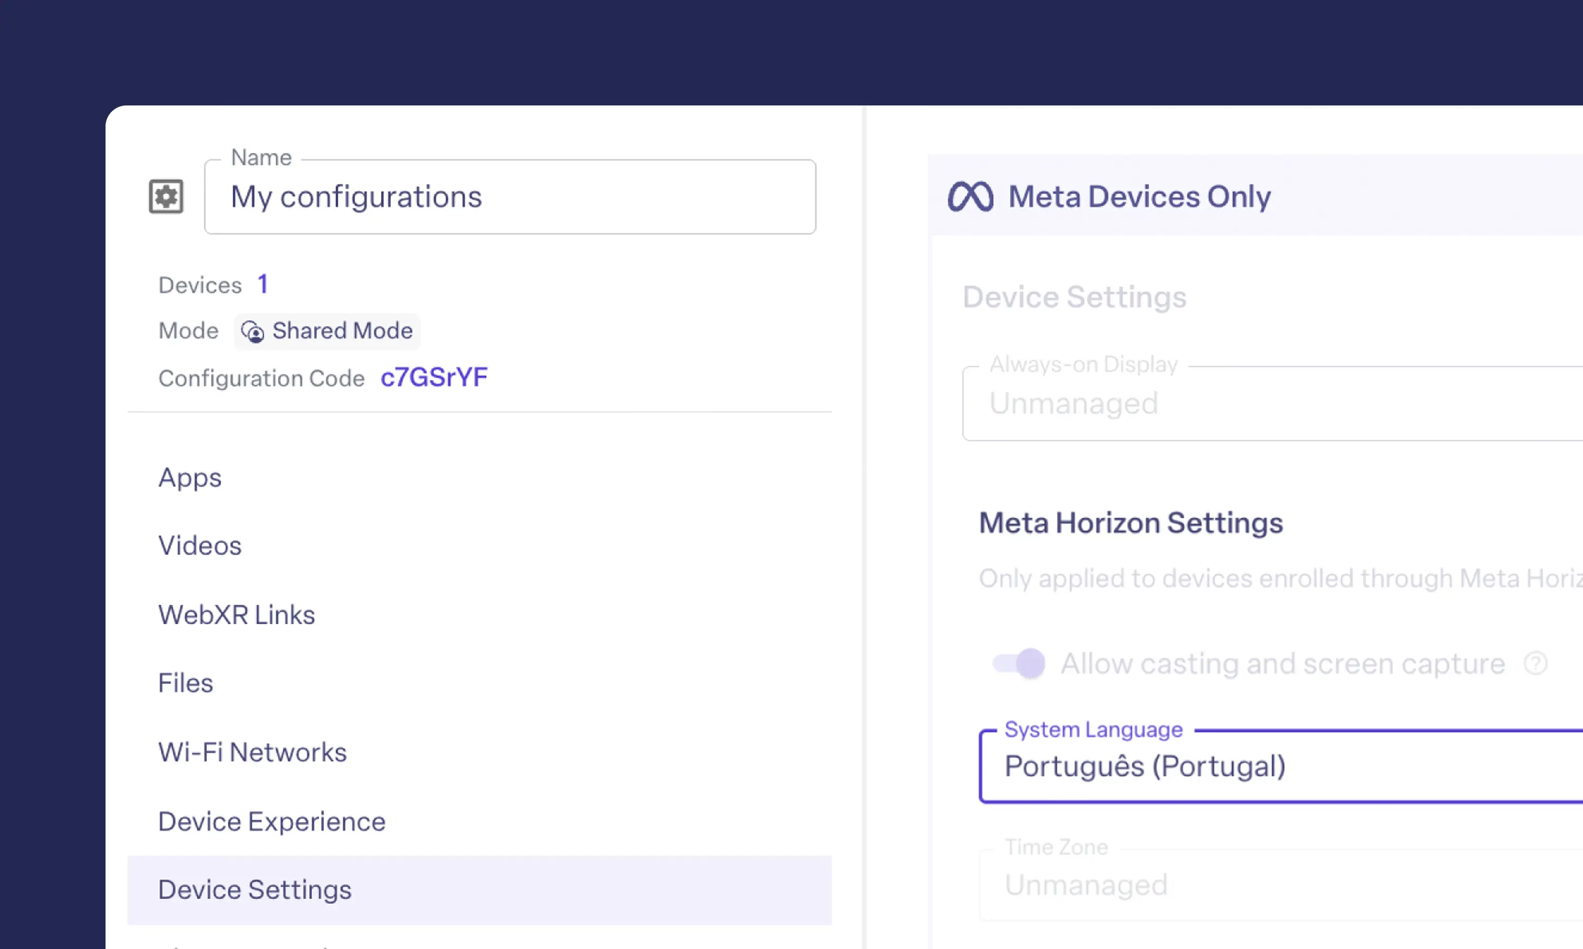Open the Files section
Viewport: 1583px width, 949px height.
pos(479,683)
